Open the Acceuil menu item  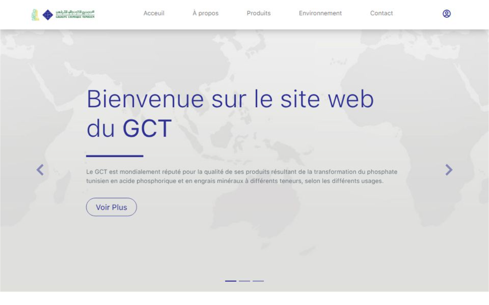click(x=154, y=13)
